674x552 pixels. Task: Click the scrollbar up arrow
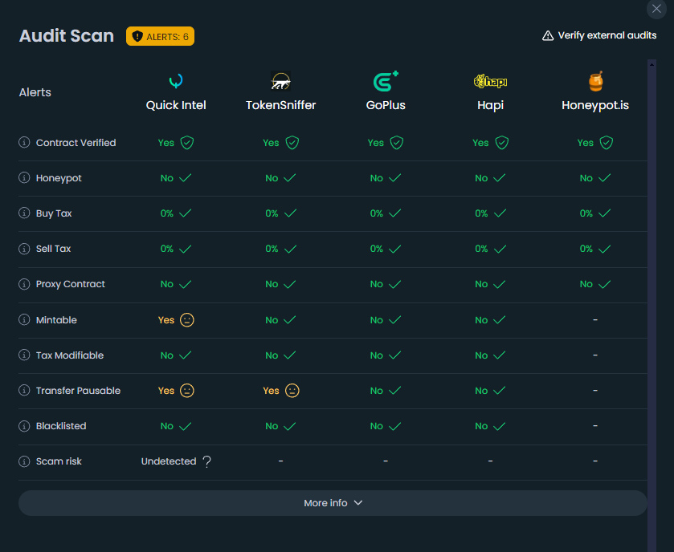point(652,64)
